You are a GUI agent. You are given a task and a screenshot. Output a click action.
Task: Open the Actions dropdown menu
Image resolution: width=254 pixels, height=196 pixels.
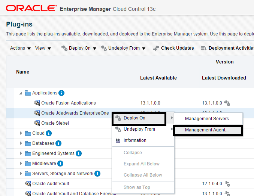click(20, 48)
